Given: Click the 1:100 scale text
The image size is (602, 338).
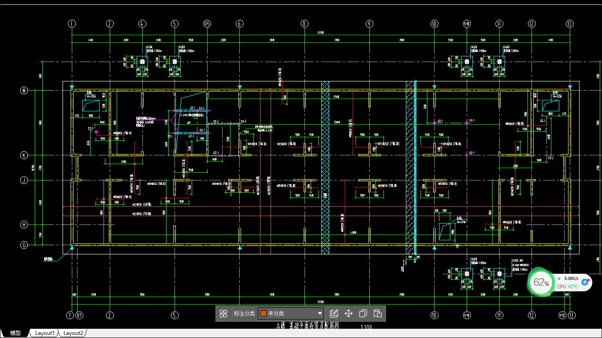Looking at the screenshot, I should point(366,327).
